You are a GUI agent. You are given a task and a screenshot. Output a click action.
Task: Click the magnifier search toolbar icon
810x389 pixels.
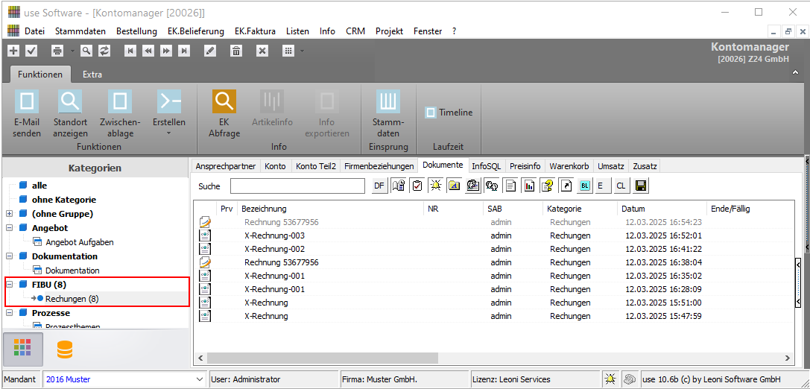86,51
